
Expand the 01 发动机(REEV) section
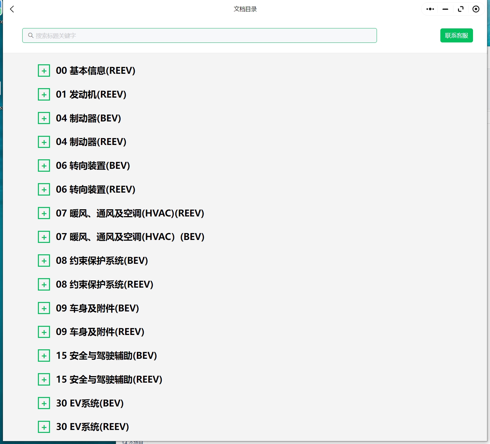click(x=44, y=95)
